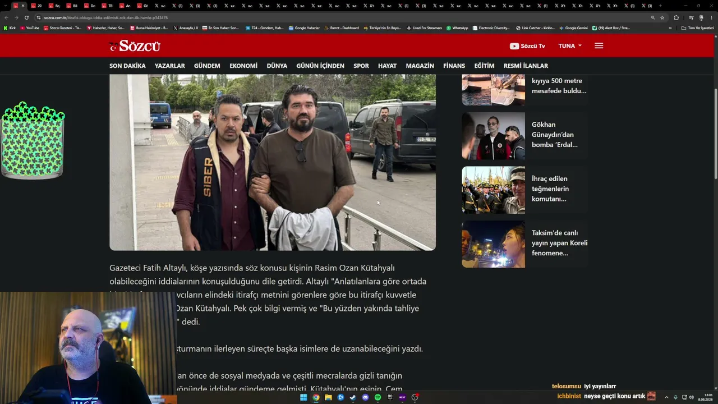
Task: Open the Parrot - Dashboard bookmark
Action: tap(341, 27)
